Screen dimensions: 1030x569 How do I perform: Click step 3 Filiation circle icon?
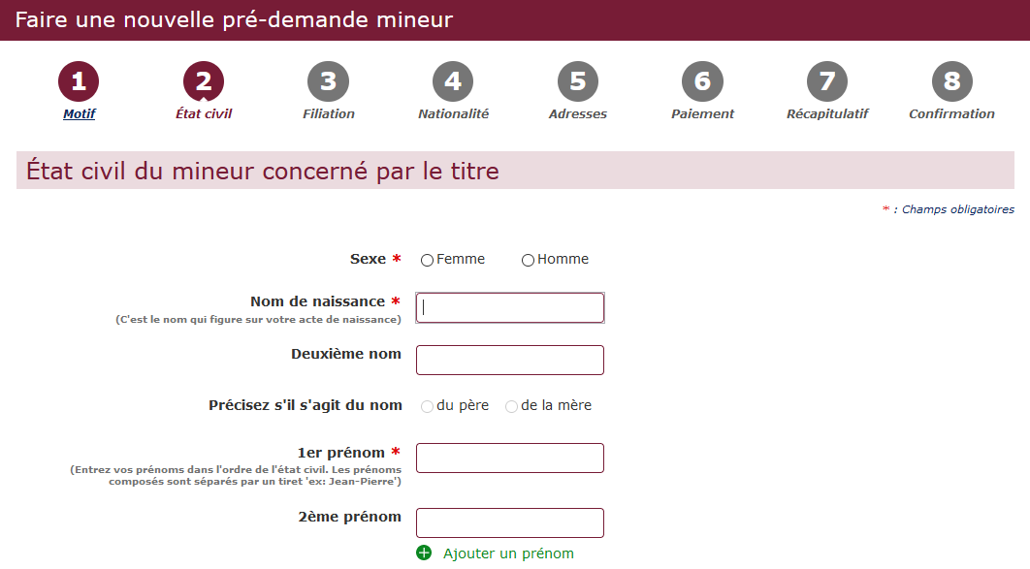[x=329, y=81]
